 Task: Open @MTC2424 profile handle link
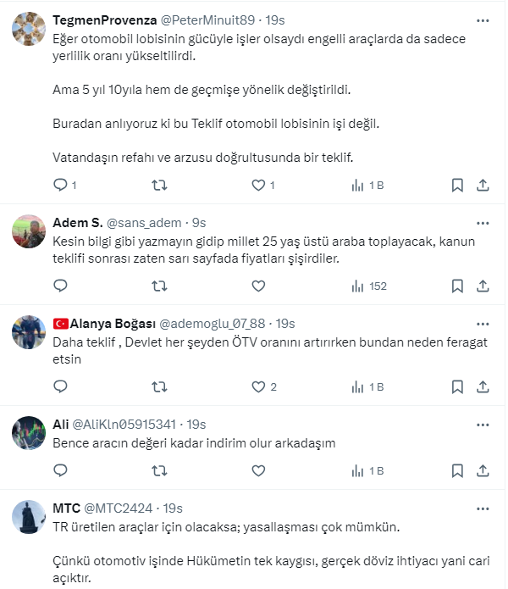119,508
